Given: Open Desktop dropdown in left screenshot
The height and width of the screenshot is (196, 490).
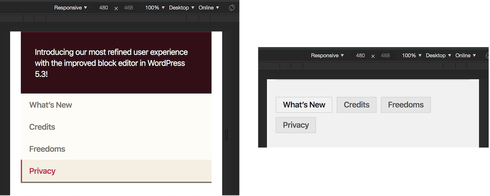Looking at the screenshot, I should (x=182, y=8).
